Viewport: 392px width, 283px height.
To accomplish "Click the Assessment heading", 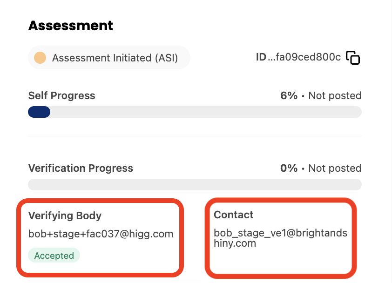I will [x=70, y=26].
